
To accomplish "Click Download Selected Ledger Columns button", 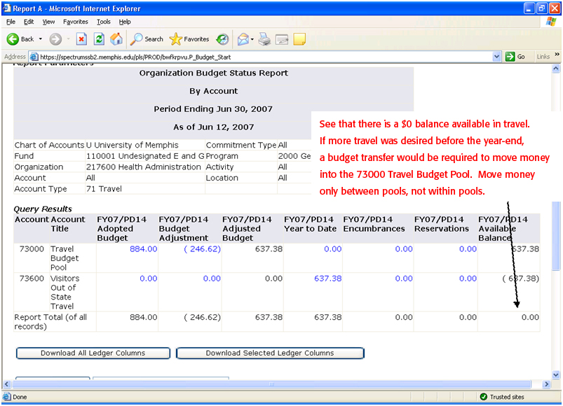I will coord(270,353).
